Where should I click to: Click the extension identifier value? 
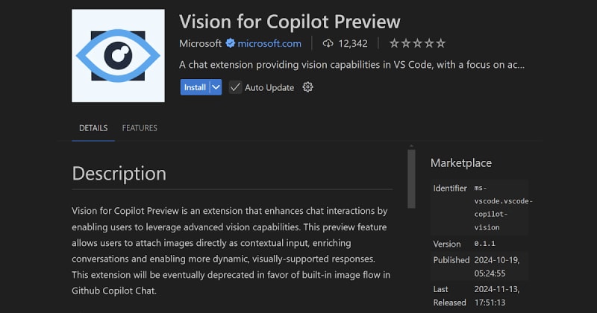(503, 208)
